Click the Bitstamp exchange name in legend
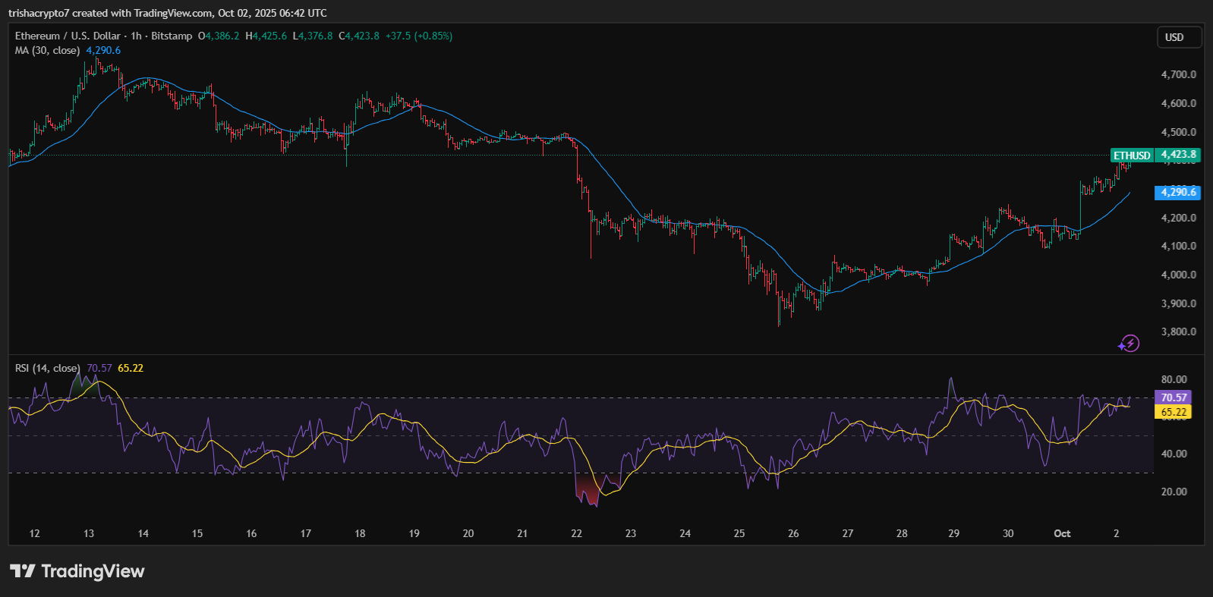 pos(172,36)
